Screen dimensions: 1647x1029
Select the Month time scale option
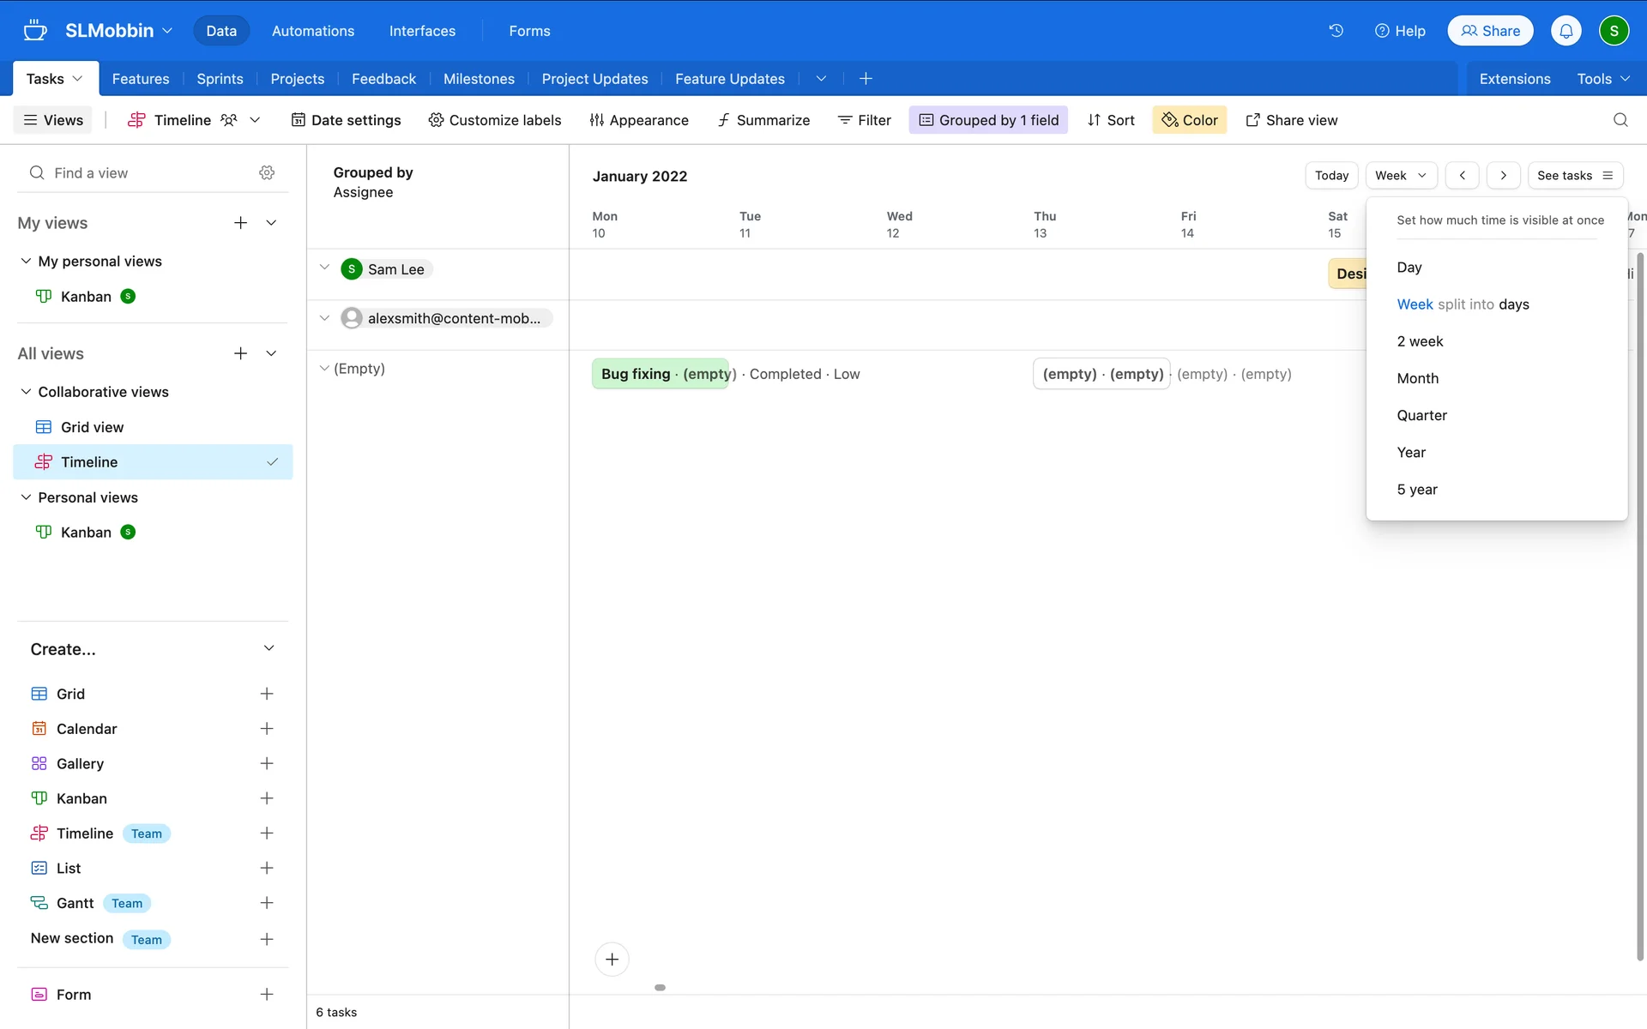tap(1417, 378)
